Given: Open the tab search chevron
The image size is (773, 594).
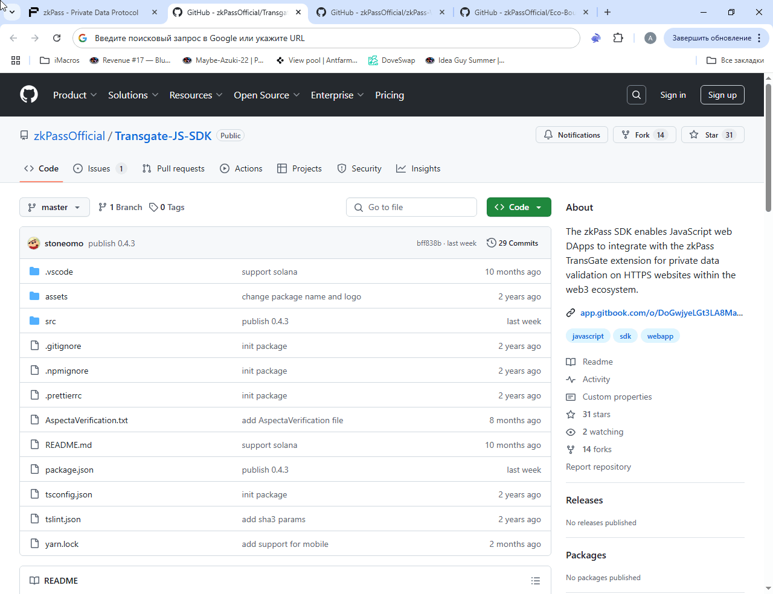Looking at the screenshot, I should [x=11, y=12].
